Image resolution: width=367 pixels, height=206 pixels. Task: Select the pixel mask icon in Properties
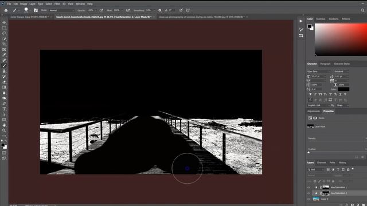pos(315,118)
